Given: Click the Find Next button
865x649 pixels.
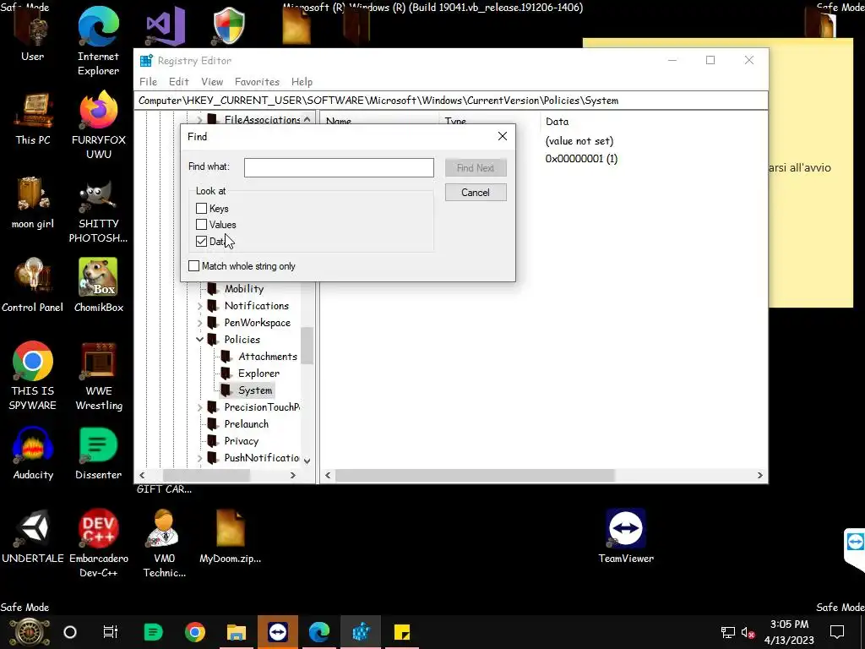Looking at the screenshot, I should click(476, 168).
